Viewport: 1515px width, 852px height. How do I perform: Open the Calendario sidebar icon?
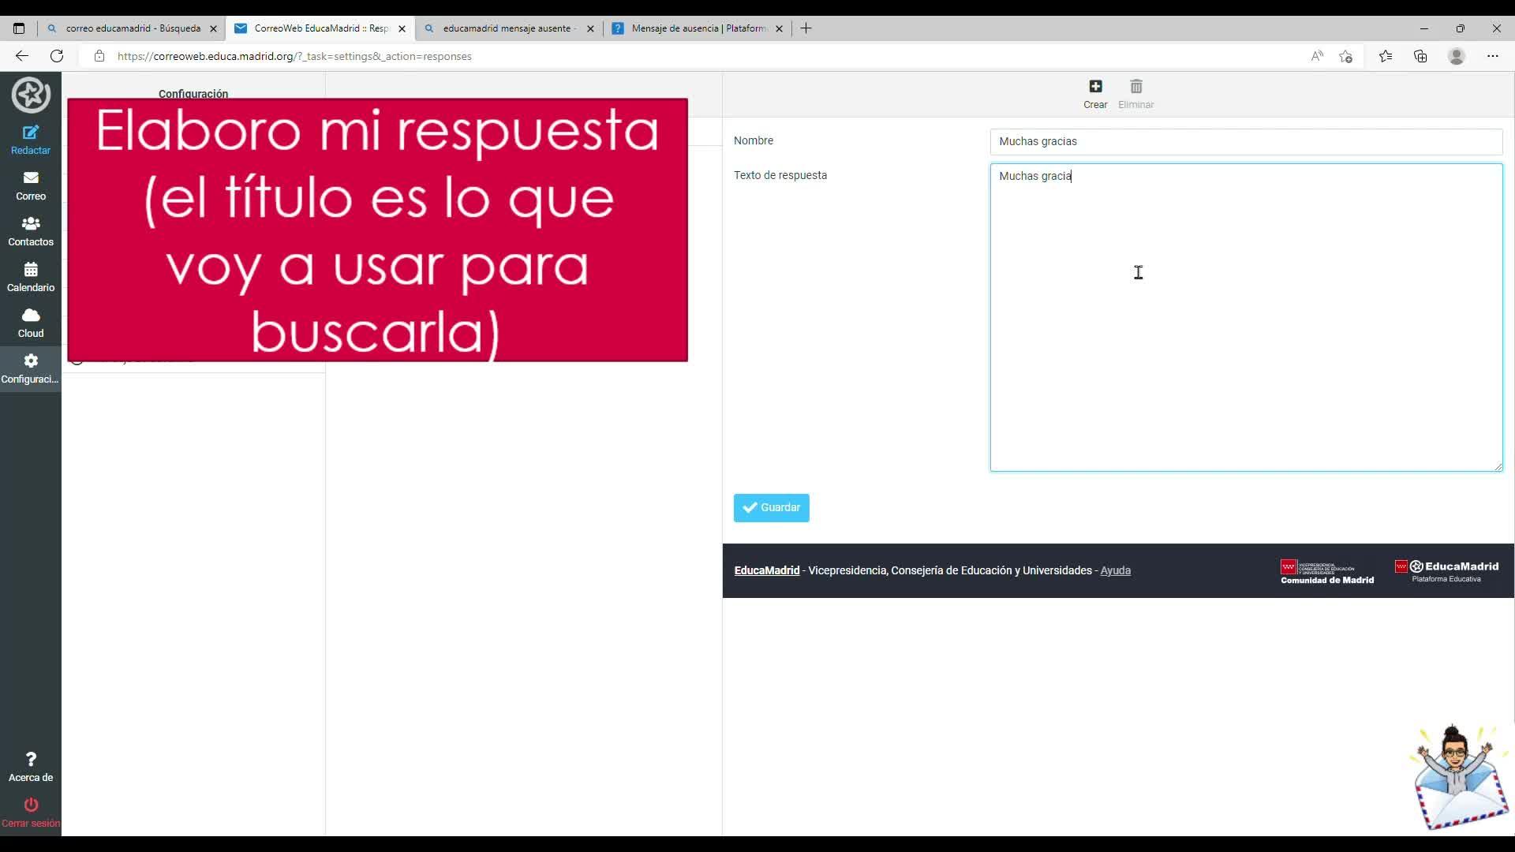pos(31,277)
